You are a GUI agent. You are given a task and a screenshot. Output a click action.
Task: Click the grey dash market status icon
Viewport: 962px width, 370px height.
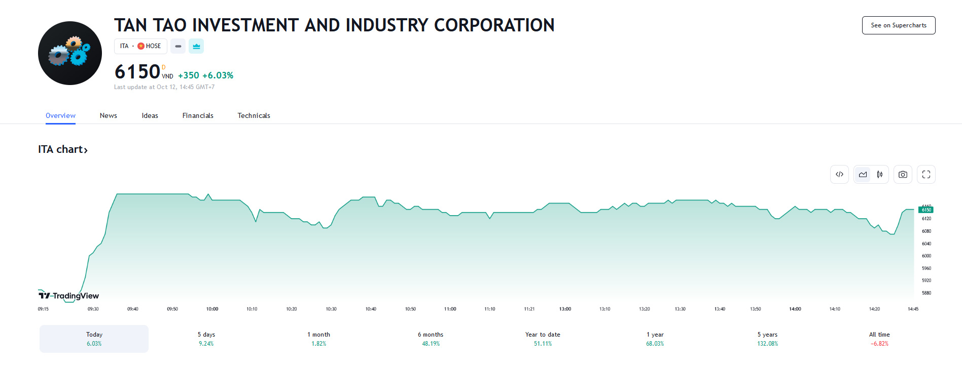178,46
